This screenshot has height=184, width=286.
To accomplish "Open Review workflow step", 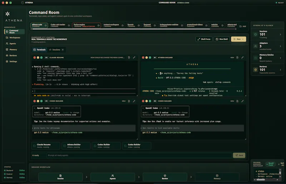I will click(x=165, y=177).
